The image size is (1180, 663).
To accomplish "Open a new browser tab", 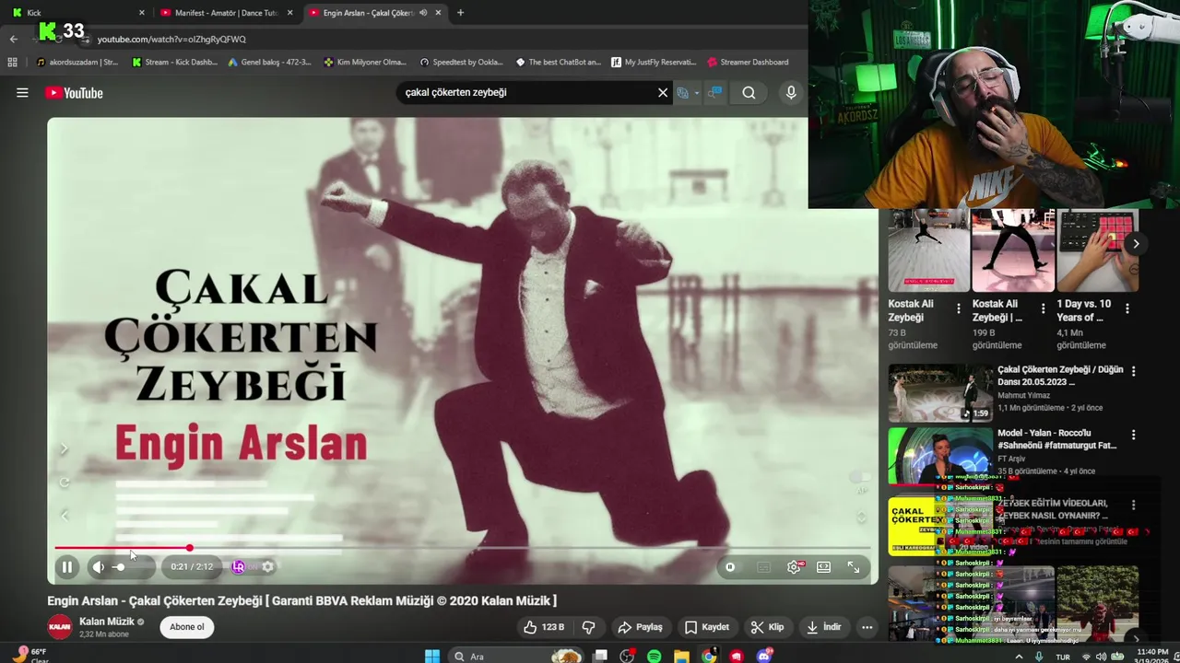I will pyautogui.click(x=460, y=13).
